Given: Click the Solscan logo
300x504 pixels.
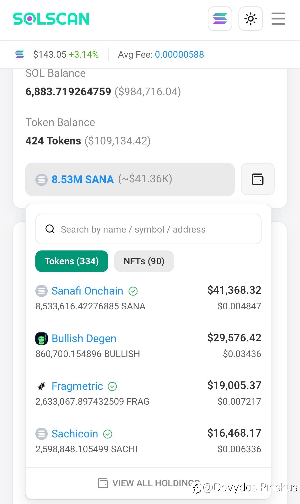Looking at the screenshot, I should tap(51, 19).
